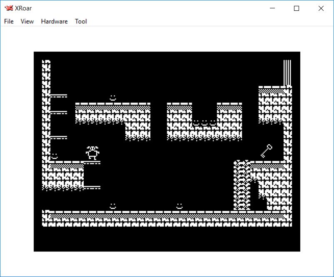Click the small ledge below the player's platform

(x=92, y=187)
